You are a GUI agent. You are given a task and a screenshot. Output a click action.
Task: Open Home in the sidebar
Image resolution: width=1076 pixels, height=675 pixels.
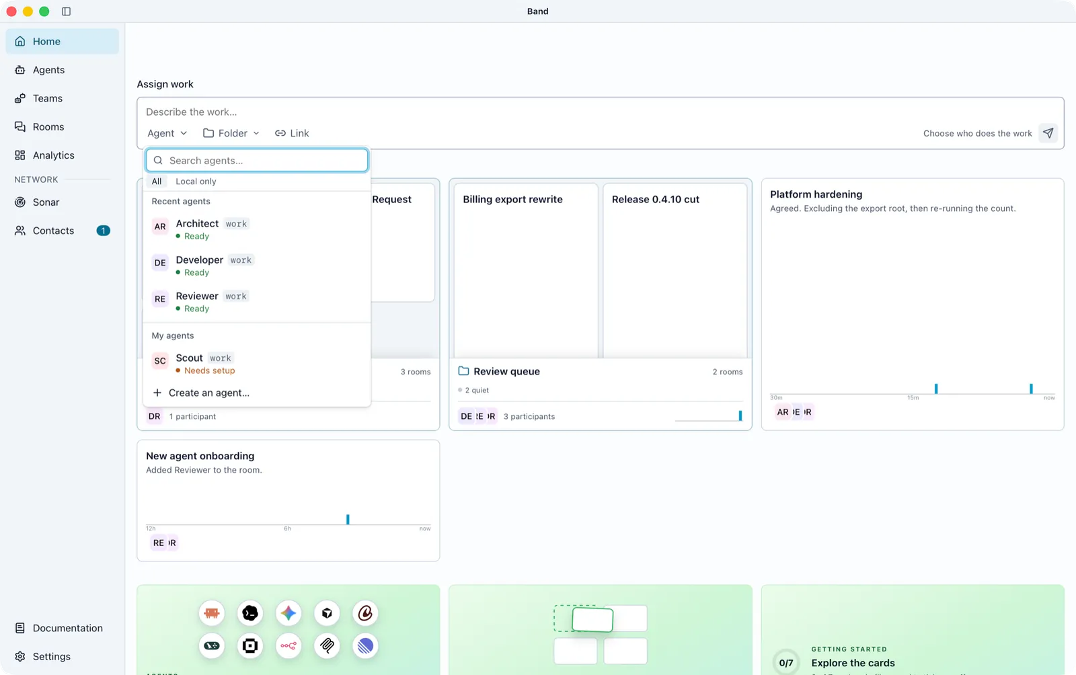pyautogui.click(x=62, y=41)
